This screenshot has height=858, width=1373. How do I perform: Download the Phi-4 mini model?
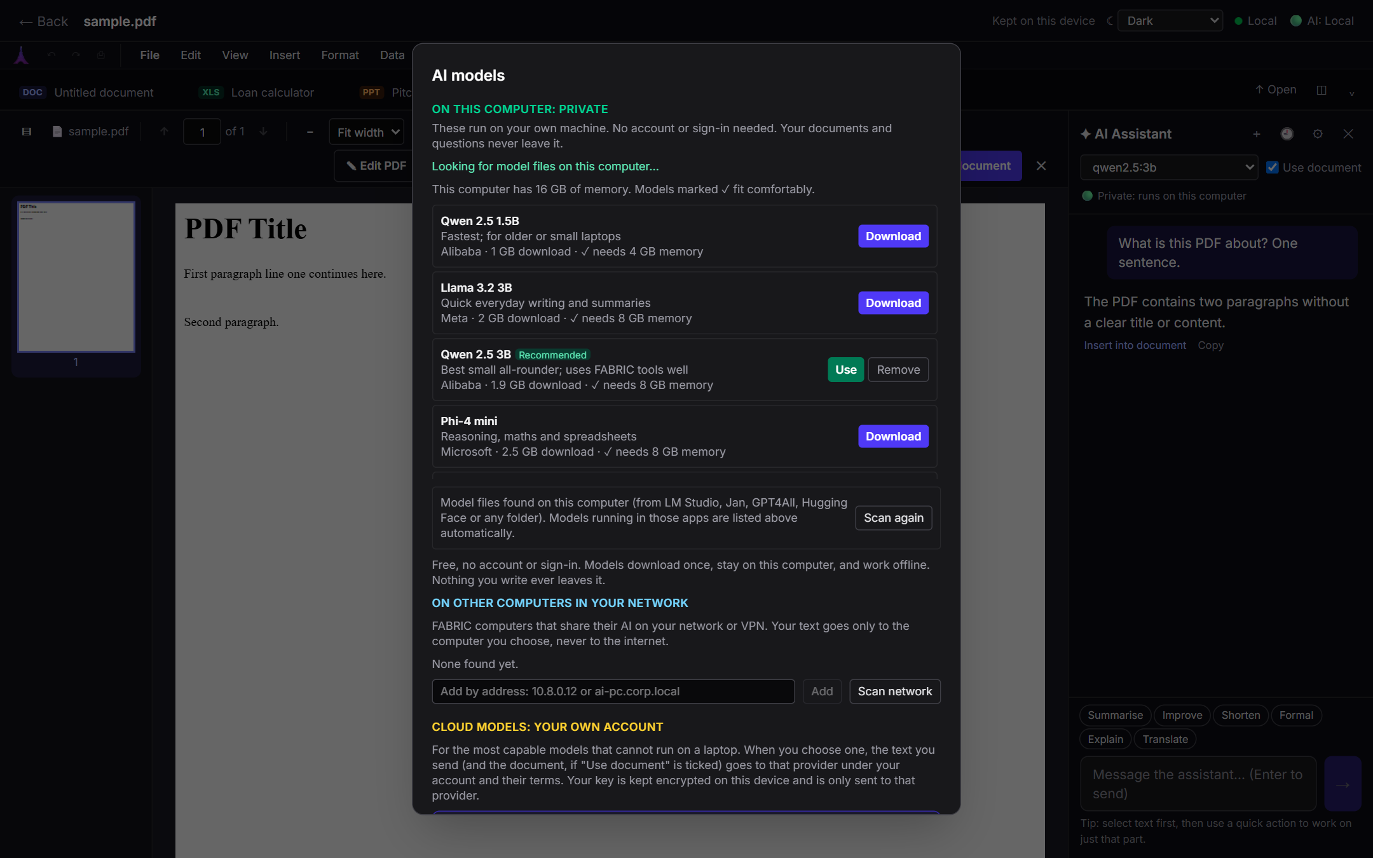(x=893, y=437)
